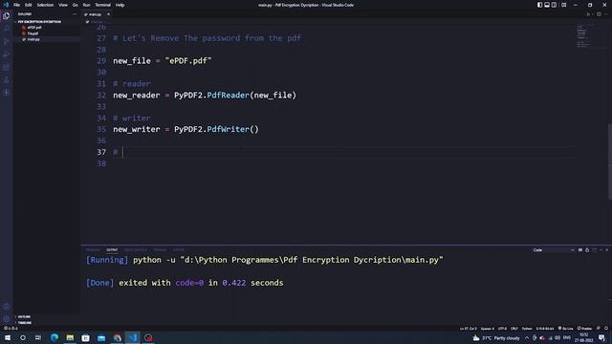Viewport: 612px width, 344px height.
Task: Switch to PROBLEMS panel tab
Action: click(93, 250)
